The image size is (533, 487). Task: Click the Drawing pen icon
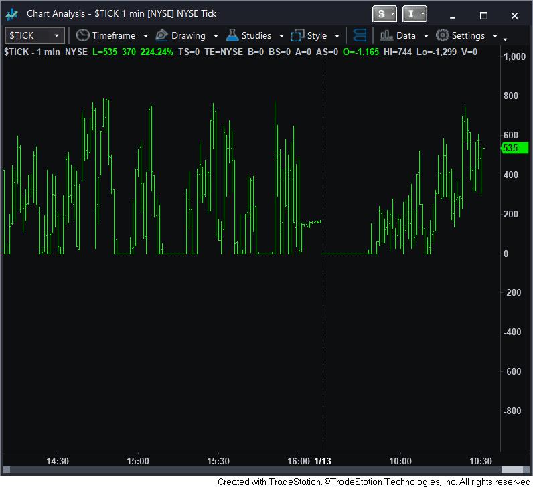point(162,35)
